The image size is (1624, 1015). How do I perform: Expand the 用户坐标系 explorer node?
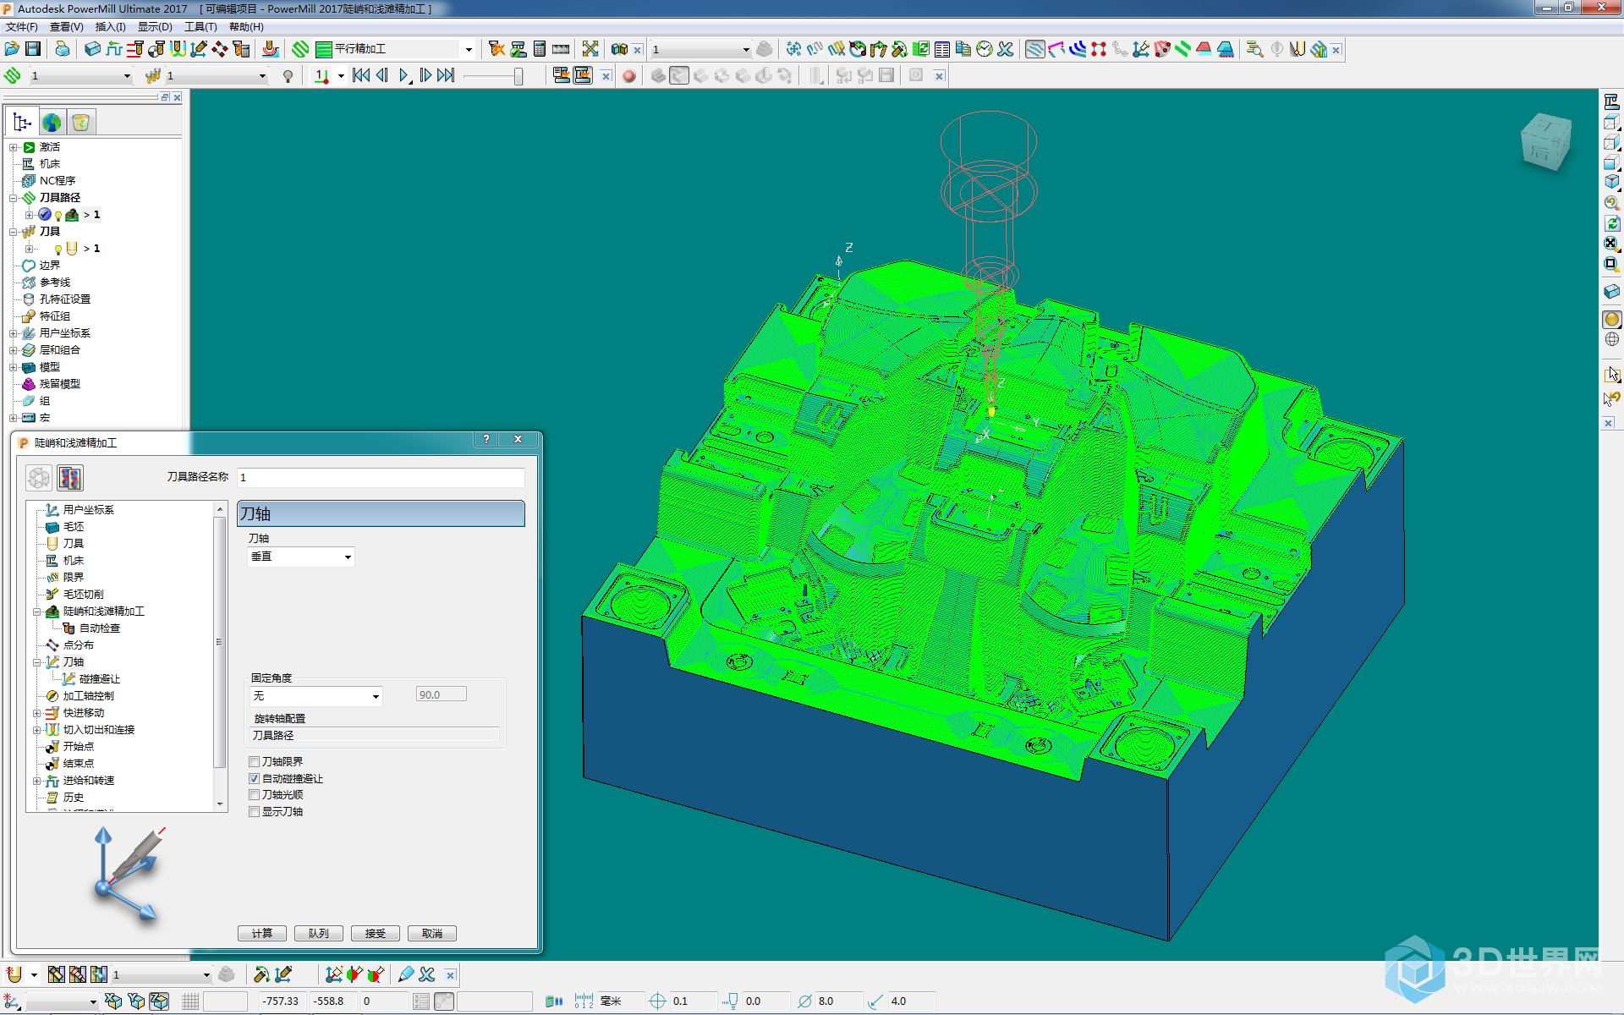[x=13, y=333]
